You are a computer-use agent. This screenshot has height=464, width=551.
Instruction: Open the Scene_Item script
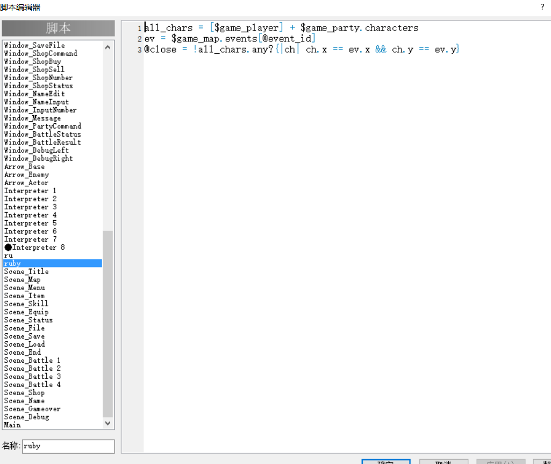click(x=25, y=296)
